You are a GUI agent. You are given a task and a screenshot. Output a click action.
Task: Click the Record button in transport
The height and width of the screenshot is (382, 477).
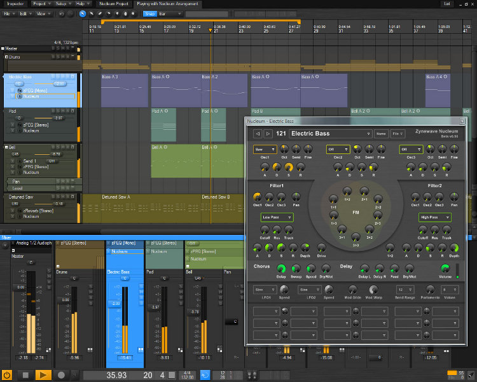(x=61, y=375)
